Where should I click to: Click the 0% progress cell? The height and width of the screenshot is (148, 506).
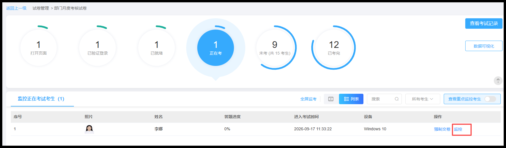(227, 129)
